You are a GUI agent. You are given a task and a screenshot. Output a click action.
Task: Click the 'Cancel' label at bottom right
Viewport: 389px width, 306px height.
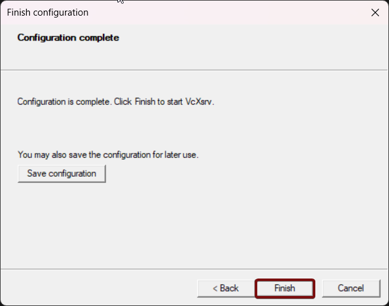[351, 289]
